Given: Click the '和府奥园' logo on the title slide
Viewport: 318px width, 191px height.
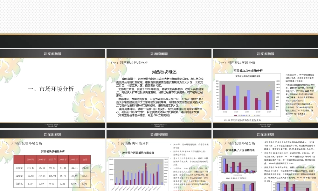Looking at the screenshot, I should pyautogui.click(x=52, y=54).
